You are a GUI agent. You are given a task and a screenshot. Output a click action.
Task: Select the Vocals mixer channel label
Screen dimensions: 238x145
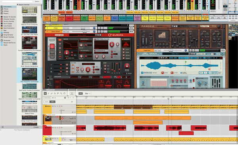tap(69, 18)
